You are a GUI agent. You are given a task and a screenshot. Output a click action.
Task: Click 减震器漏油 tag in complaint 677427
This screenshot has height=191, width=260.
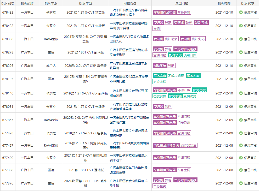pyautogui.click(x=189, y=146)
